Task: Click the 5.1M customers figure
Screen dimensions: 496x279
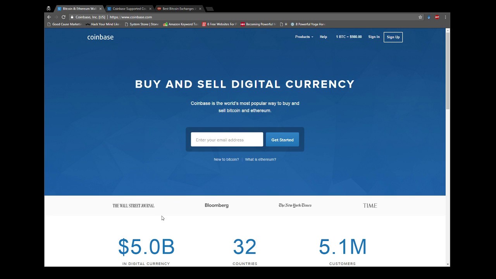Action: 343,246
